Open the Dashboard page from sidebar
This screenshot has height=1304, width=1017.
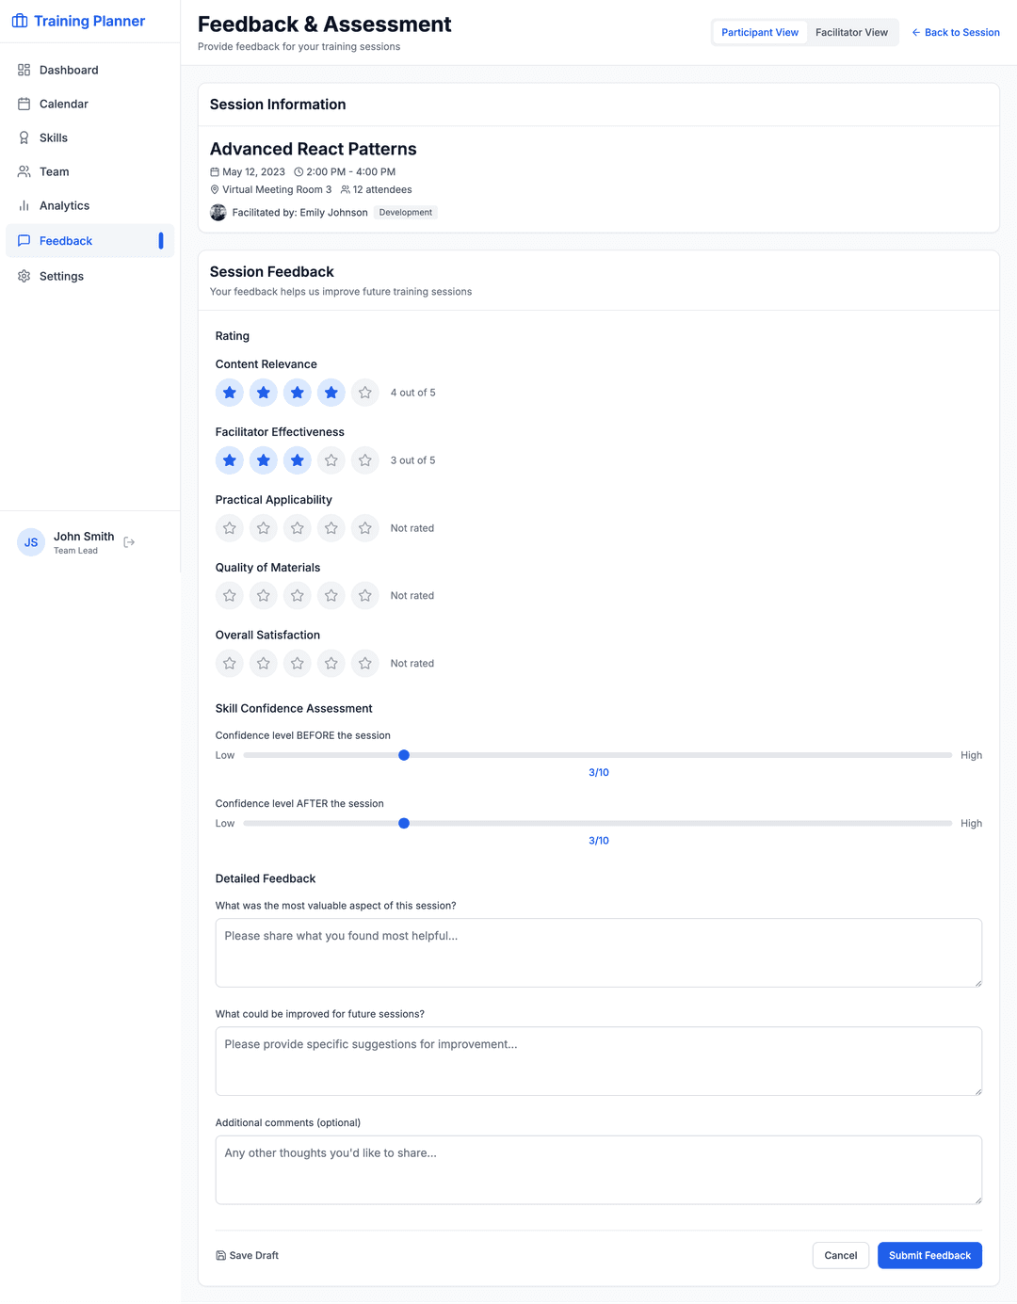[x=69, y=70]
